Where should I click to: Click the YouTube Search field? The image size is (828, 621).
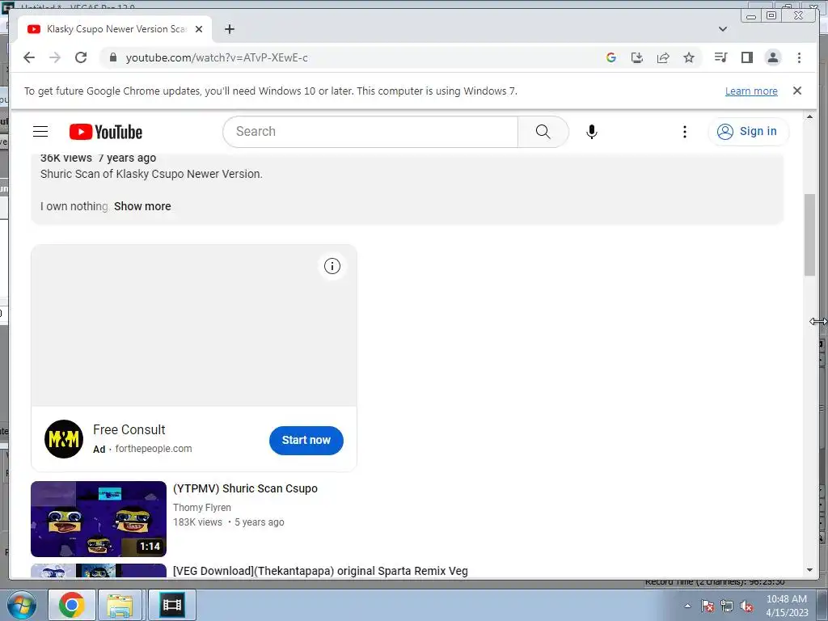(370, 132)
